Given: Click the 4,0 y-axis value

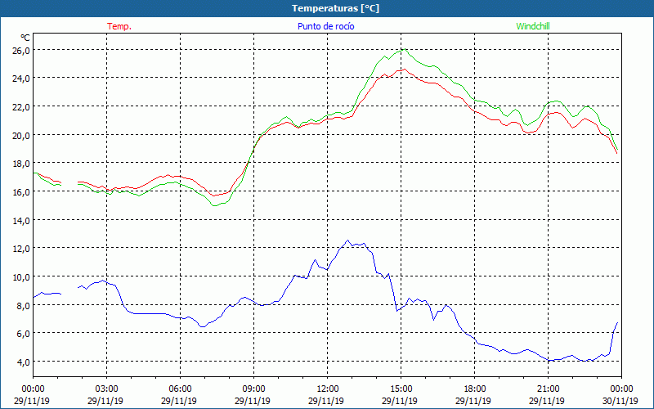Looking at the screenshot, I should 24,362.
